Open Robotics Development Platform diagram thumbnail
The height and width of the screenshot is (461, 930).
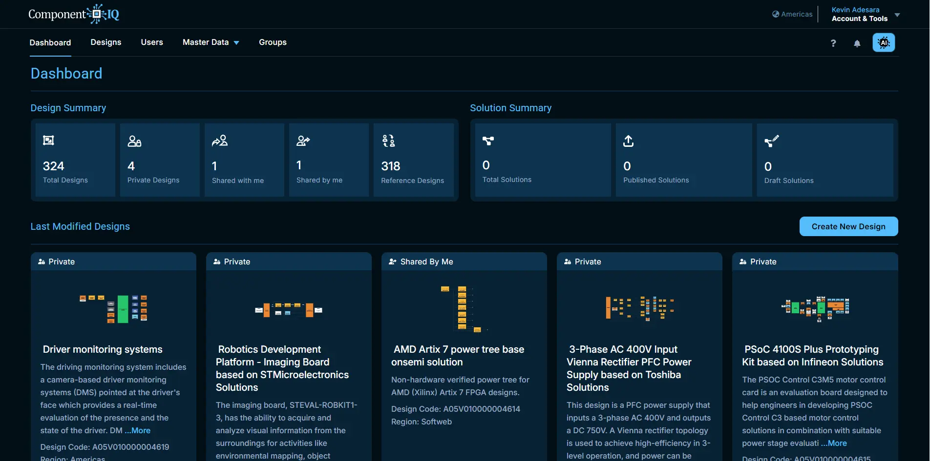[x=289, y=310]
